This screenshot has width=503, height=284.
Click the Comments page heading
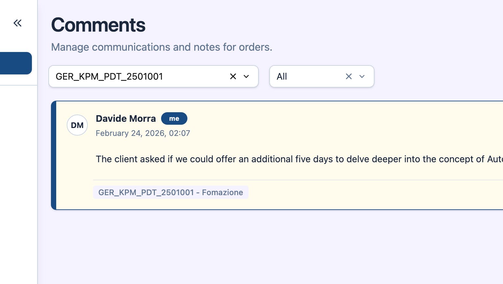(x=98, y=25)
